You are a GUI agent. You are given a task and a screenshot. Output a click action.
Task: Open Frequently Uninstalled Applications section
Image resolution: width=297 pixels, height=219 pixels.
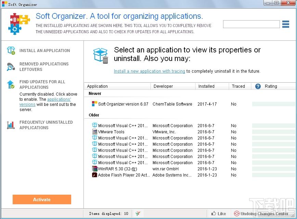[x=46, y=125]
